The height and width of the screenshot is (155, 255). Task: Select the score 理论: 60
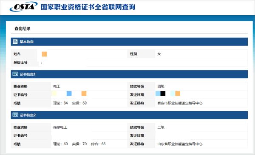[60, 144]
